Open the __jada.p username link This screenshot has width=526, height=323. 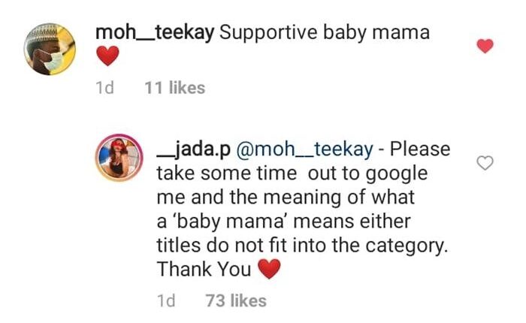click(194, 149)
